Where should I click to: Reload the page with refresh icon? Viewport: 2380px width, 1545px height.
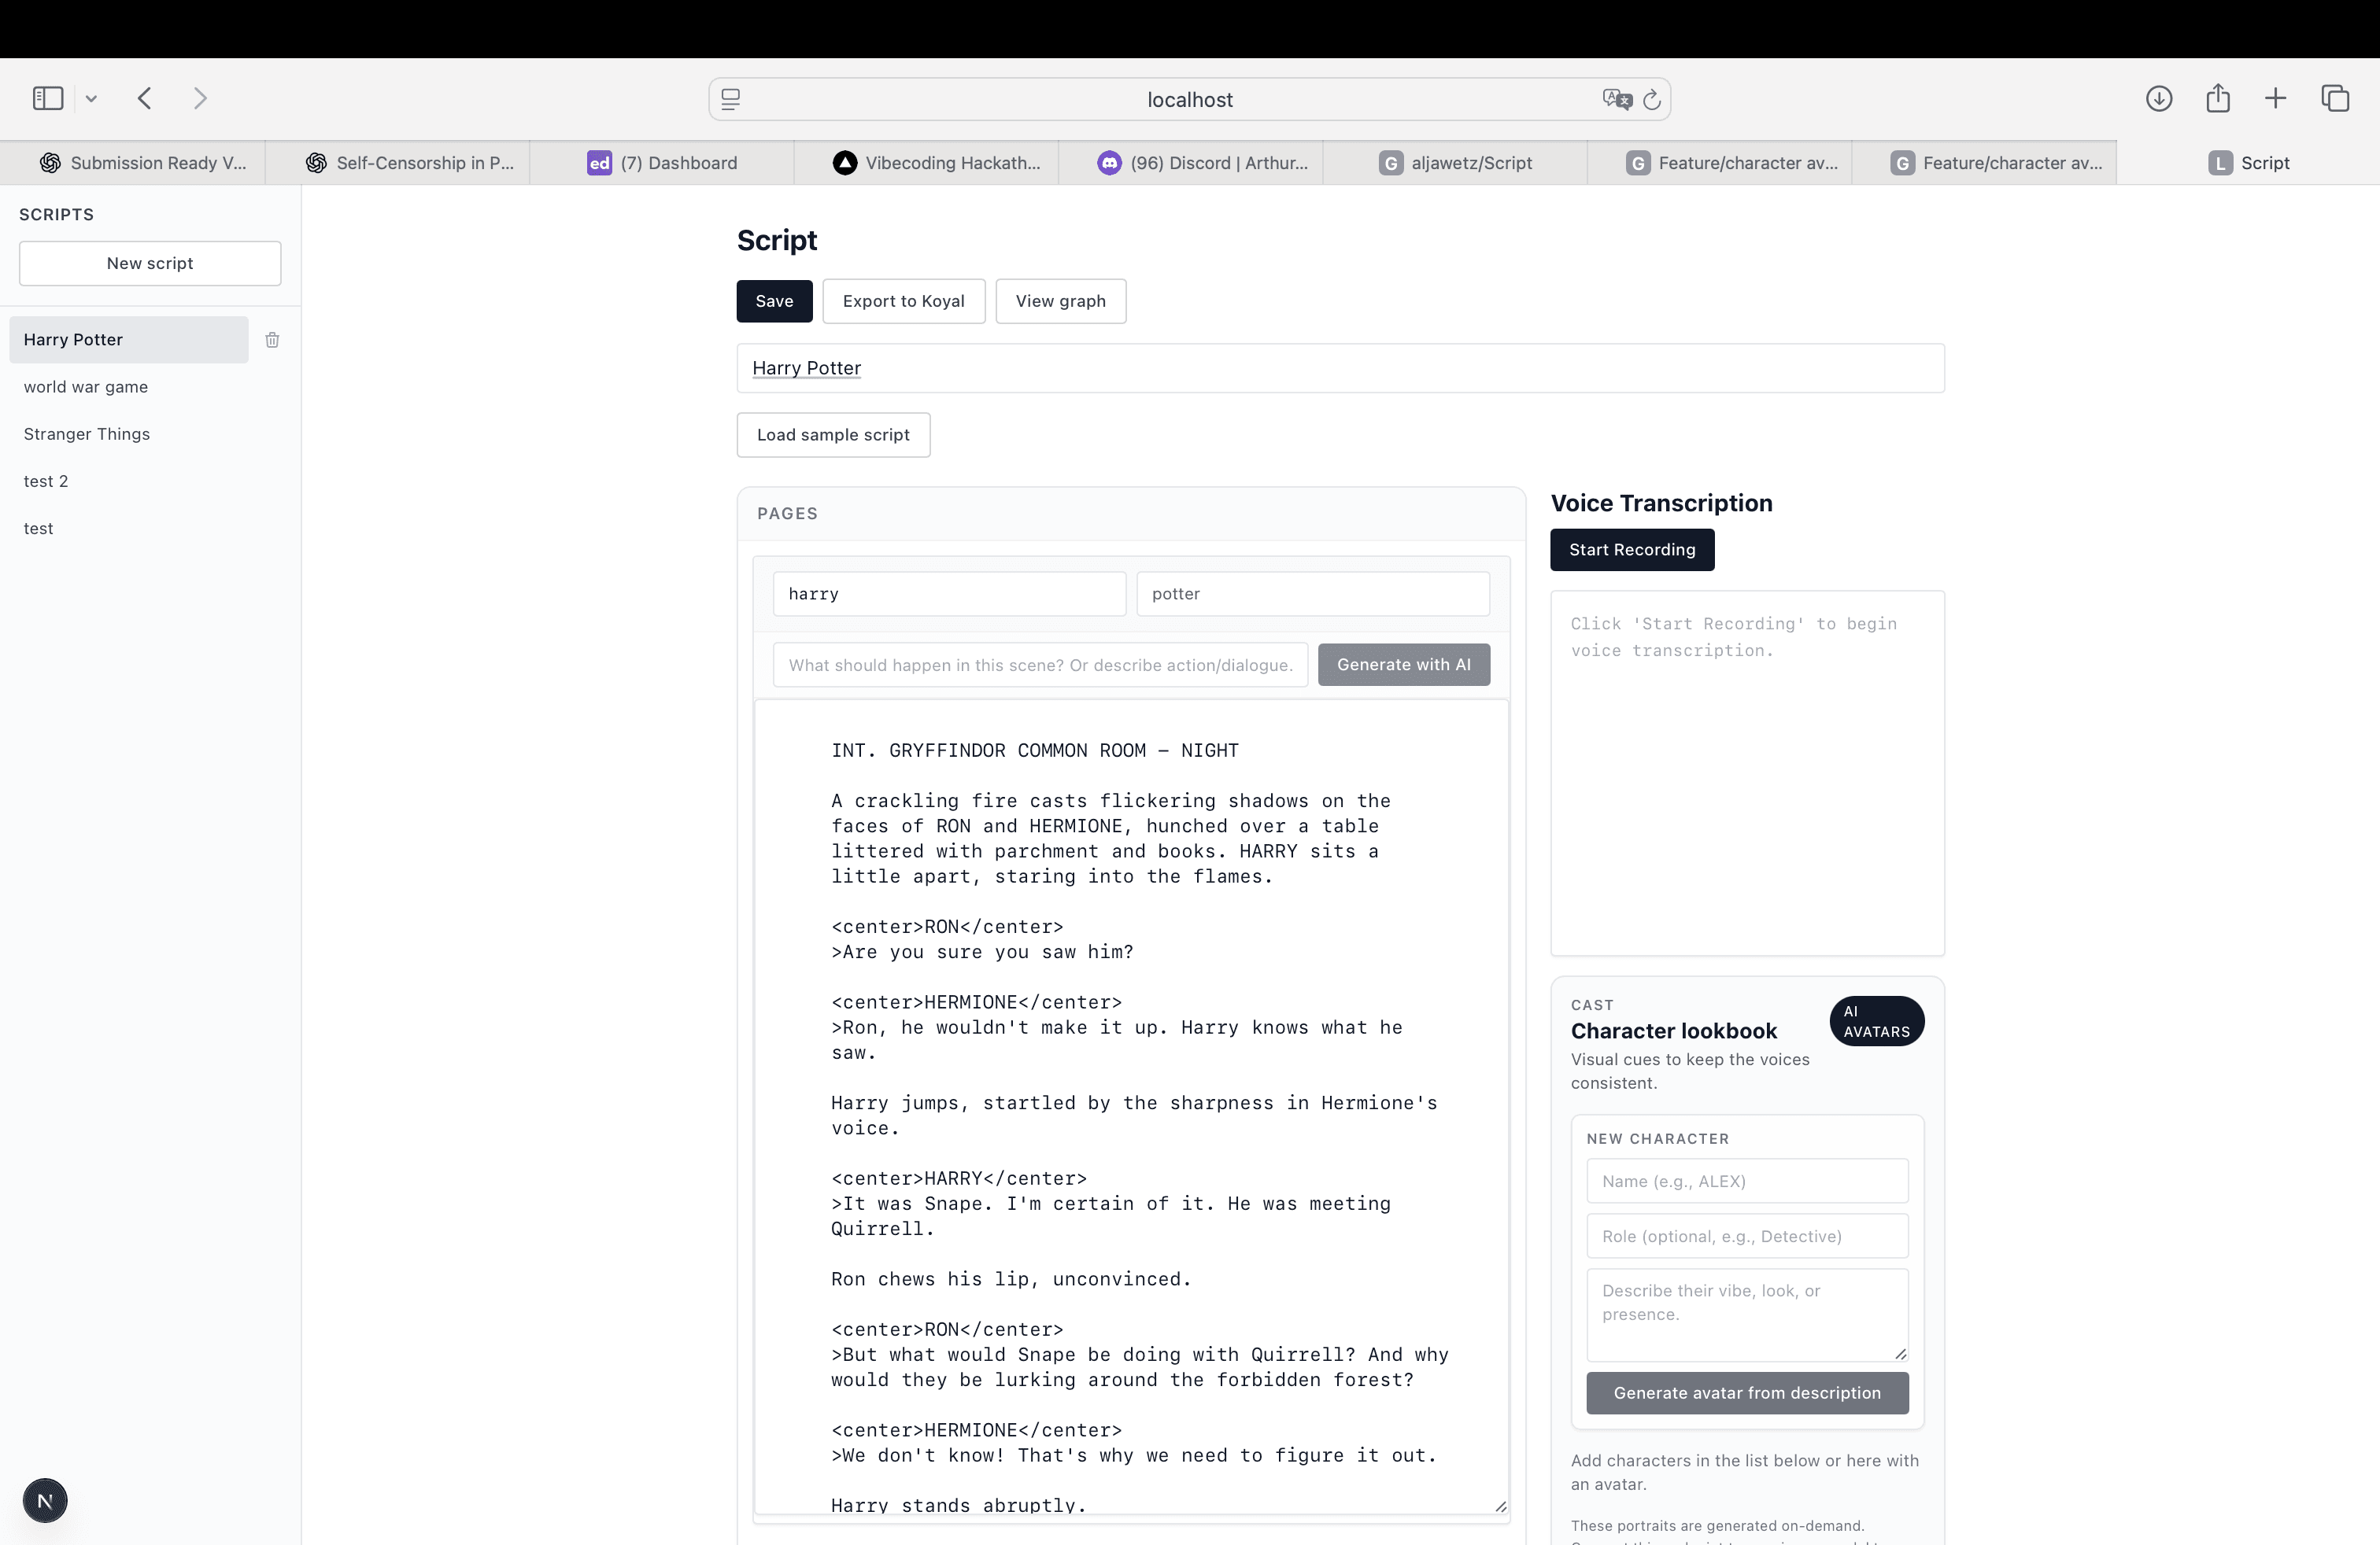(x=1652, y=99)
